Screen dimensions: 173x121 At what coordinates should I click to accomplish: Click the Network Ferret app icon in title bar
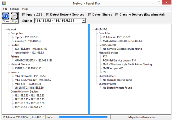point(4,3)
